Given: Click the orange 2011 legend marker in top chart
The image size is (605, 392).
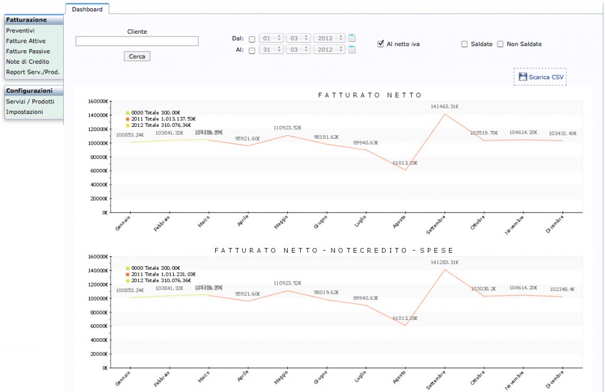Looking at the screenshot, I should [128, 119].
